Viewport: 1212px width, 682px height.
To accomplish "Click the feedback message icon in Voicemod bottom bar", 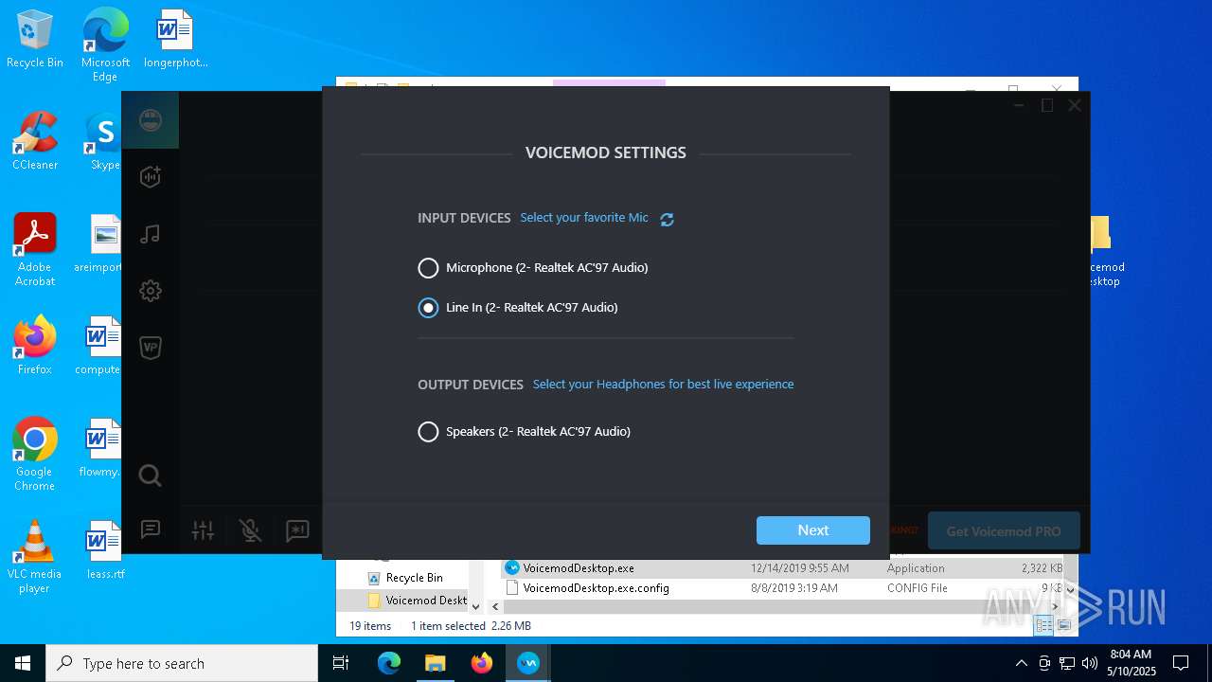I will (x=297, y=530).
